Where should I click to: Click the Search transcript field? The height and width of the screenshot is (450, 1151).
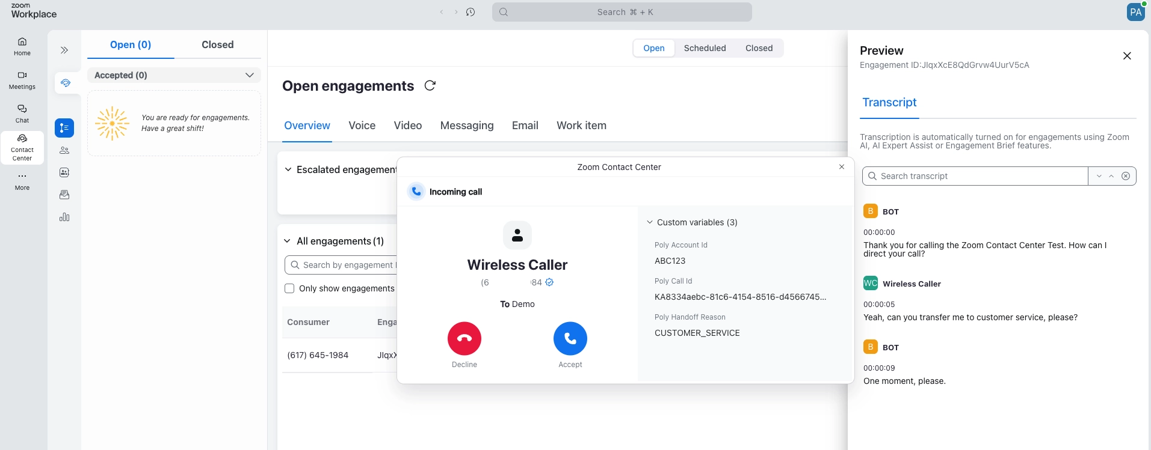[x=975, y=176]
